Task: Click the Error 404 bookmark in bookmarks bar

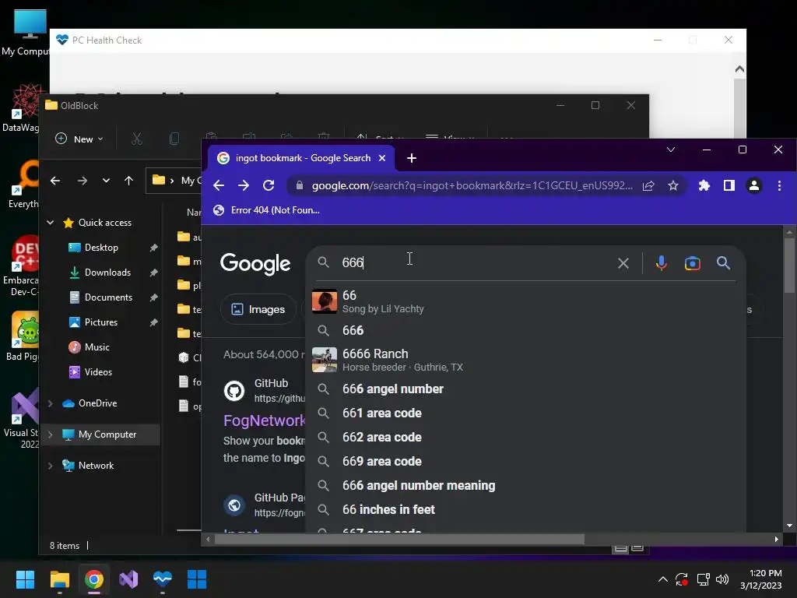Action: pos(267,210)
